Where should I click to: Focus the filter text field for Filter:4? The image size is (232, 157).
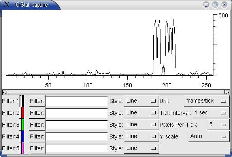tap(77, 136)
